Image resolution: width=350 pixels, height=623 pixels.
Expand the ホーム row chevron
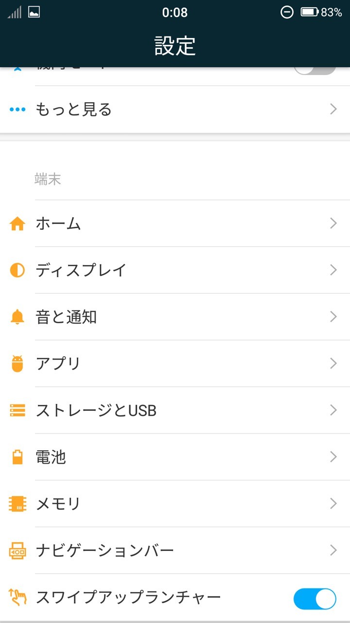point(333,223)
